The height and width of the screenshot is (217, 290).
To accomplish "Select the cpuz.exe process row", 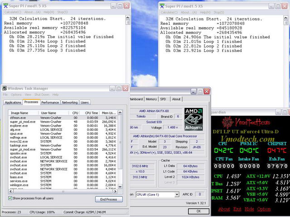I will pyautogui.click(x=63, y=134).
